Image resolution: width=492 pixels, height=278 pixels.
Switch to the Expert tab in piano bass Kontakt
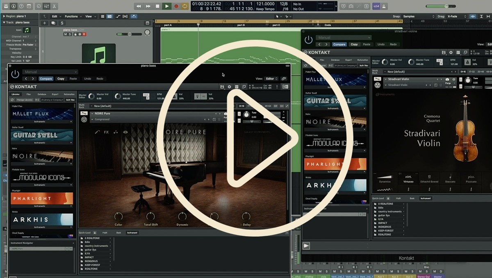coord(55,94)
